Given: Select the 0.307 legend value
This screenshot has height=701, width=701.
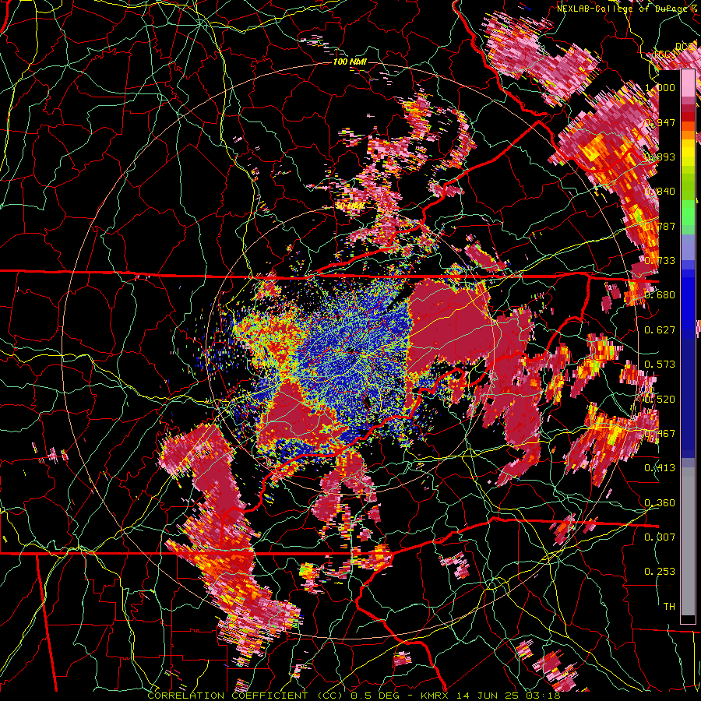Looking at the screenshot, I should pyautogui.click(x=660, y=537).
